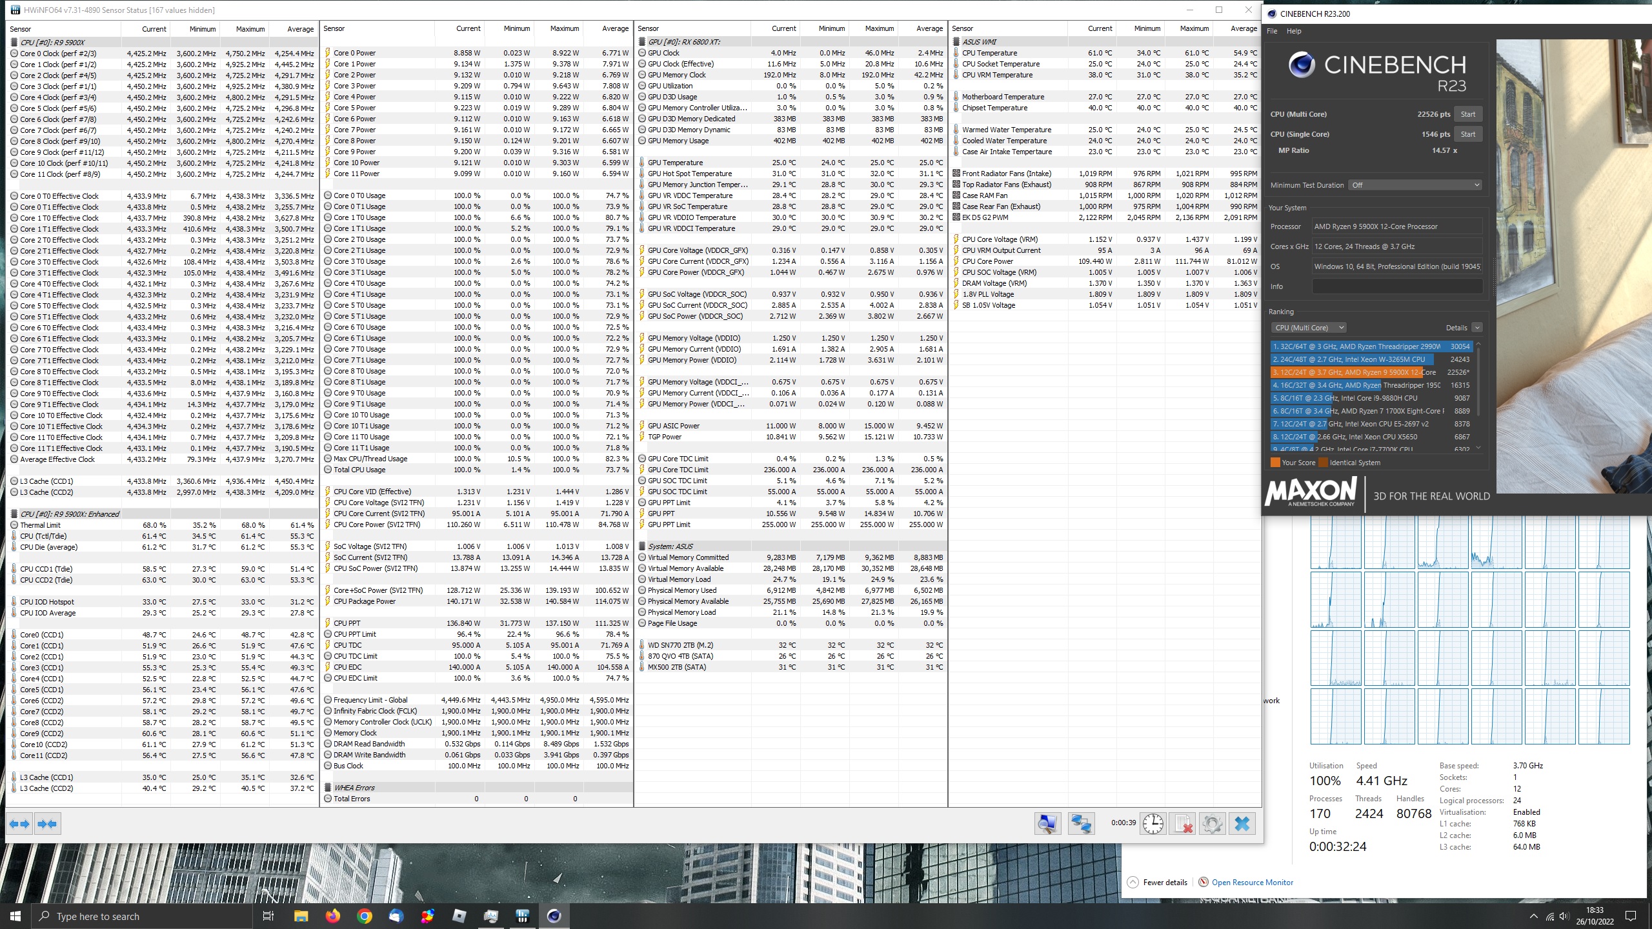This screenshot has height=929, width=1652.
Task: Click the volume icon in system tray
Action: (x=1564, y=916)
